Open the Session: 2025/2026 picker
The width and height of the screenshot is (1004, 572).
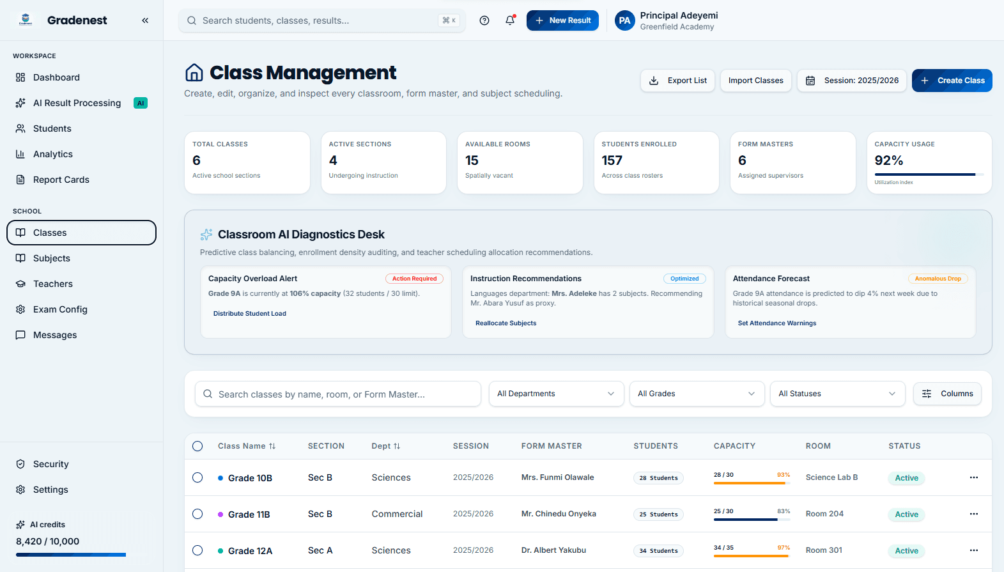852,81
